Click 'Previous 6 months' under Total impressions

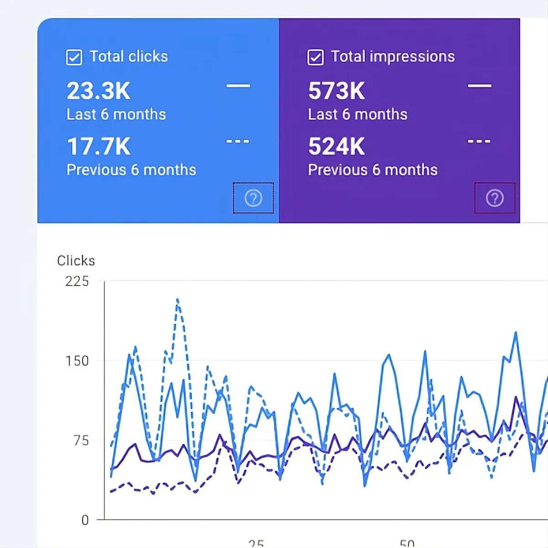[373, 170]
